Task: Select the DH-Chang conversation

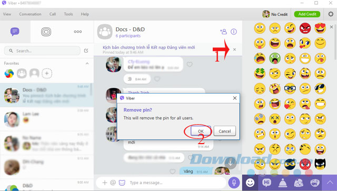Action: pos(46,167)
